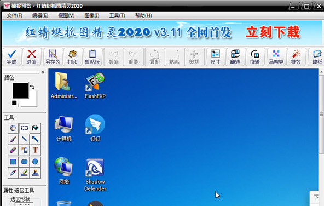The height and width of the screenshot is (206, 324).
Task: Open the 特效 special effects wand
Action: click(296, 57)
